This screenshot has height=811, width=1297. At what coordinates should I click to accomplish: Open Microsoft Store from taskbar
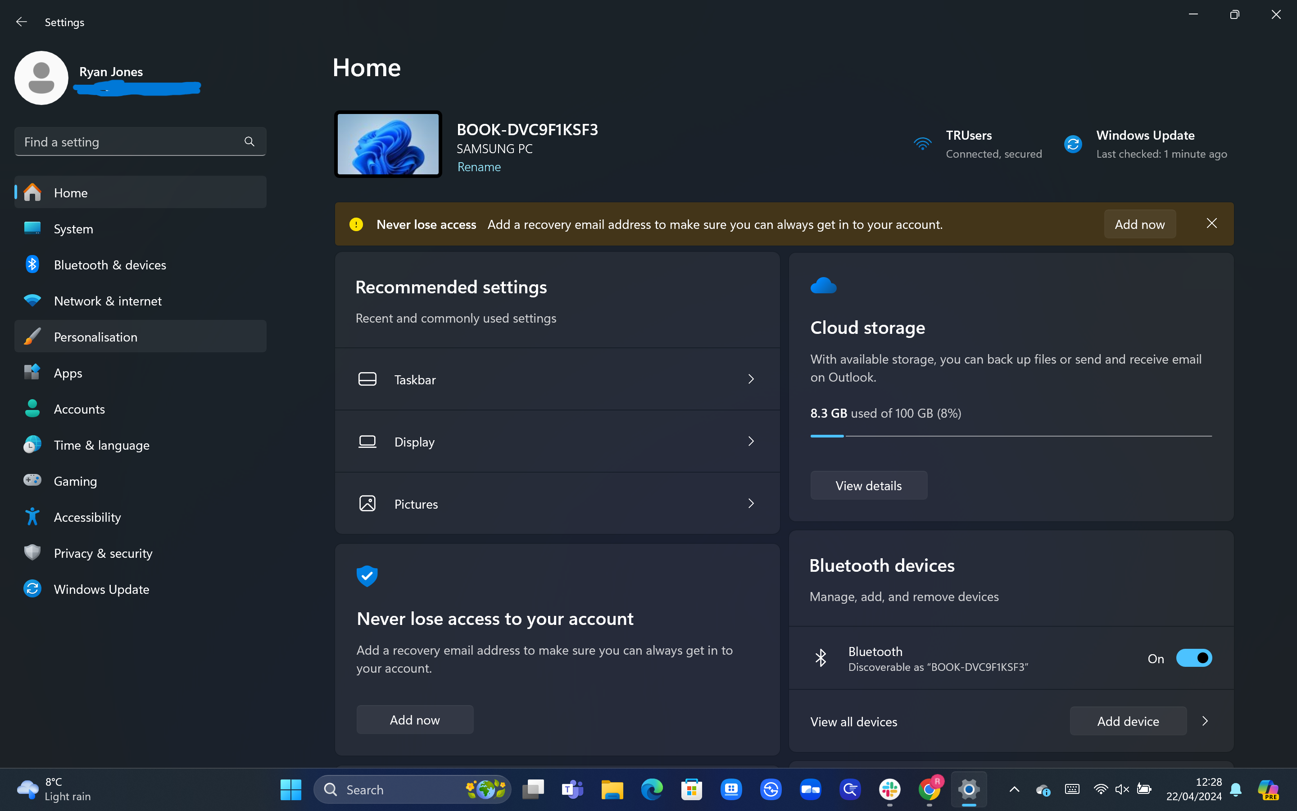[x=691, y=789]
